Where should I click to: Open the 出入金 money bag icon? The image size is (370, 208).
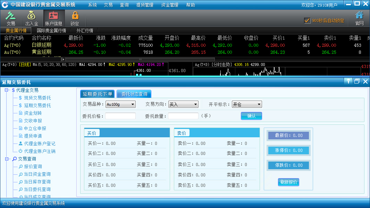point(32,18)
